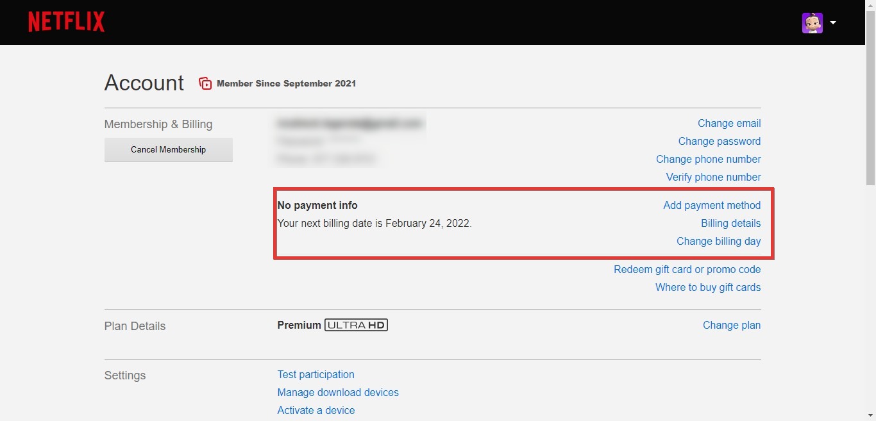
Task: Click the Netflix logo
Action: (66, 21)
